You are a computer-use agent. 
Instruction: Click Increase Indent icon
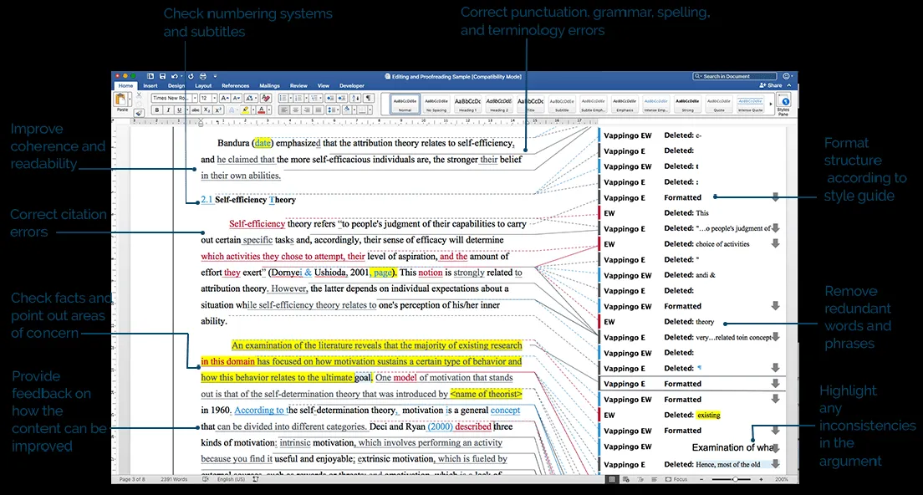[342, 98]
